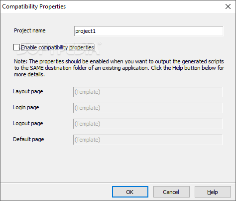The image size is (236, 201).
Task: Dismiss changes using the Cancel button
Action: pos(171,192)
